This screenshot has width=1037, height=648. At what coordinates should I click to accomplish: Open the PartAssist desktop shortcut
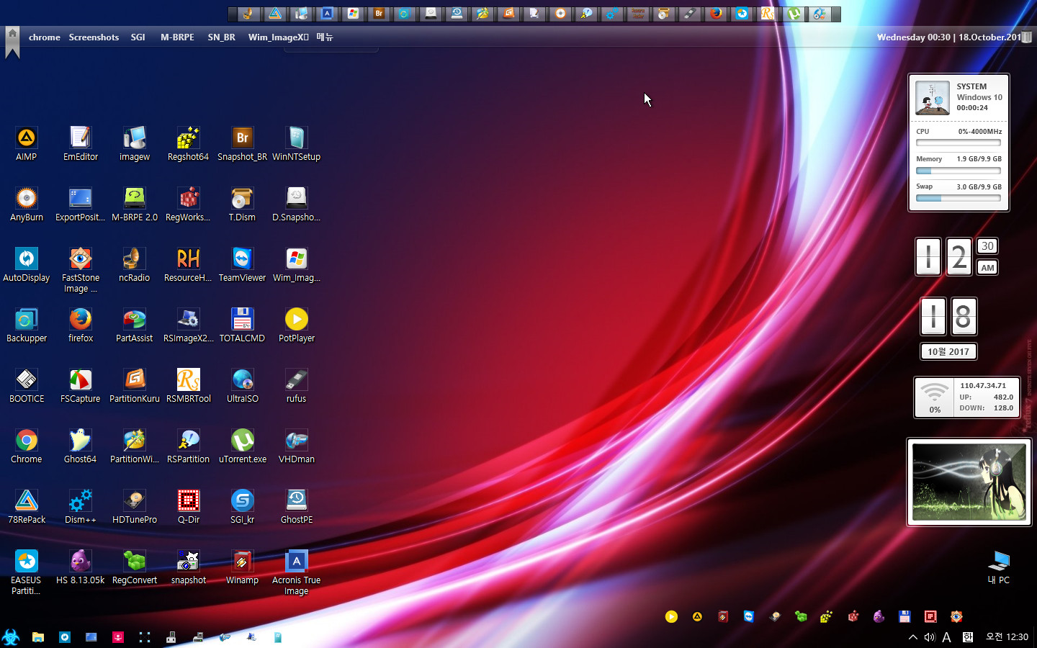tap(135, 325)
